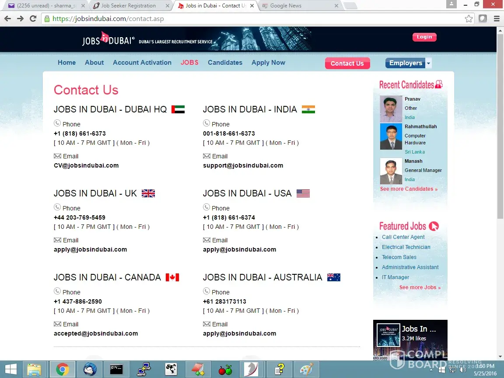Open Administrative Assistant job link

click(x=410, y=267)
